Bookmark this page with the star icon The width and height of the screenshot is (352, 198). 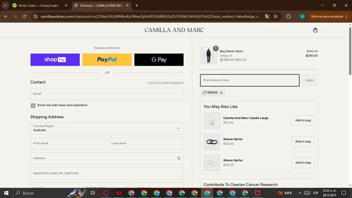[x=276, y=16]
